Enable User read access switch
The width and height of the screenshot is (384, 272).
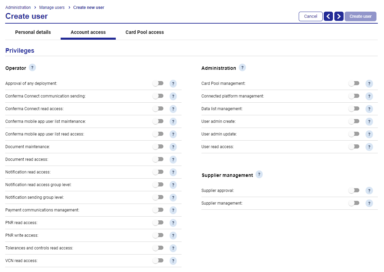354,146
